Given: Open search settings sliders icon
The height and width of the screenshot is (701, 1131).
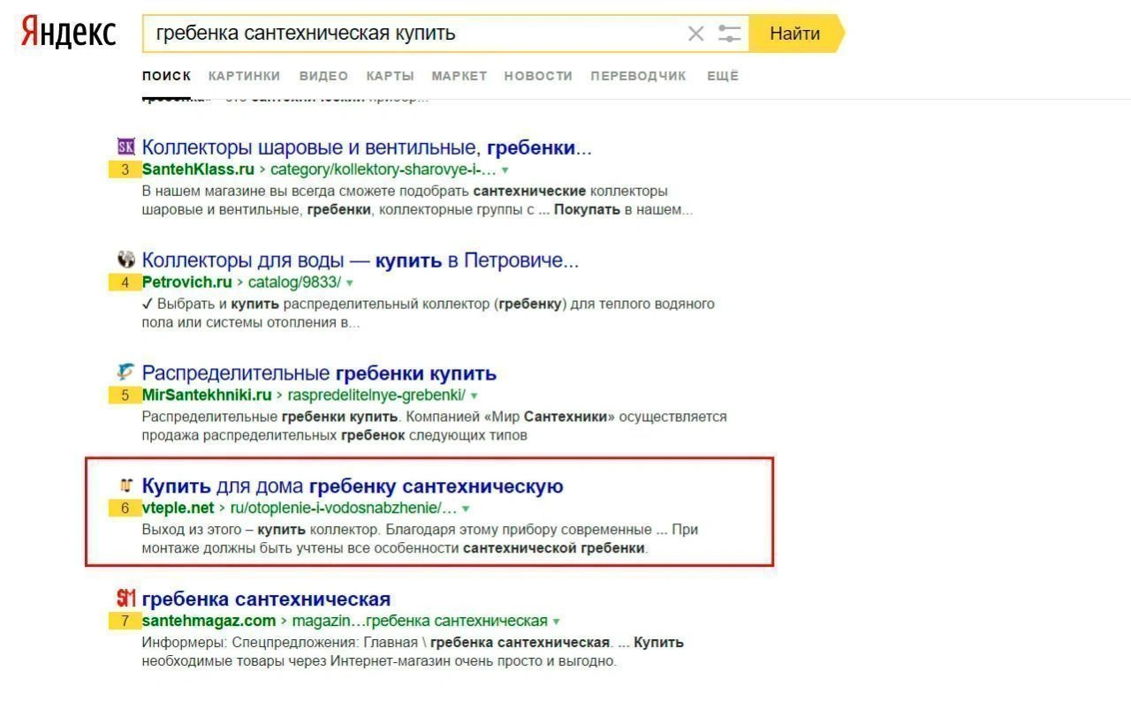Looking at the screenshot, I should (729, 34).
